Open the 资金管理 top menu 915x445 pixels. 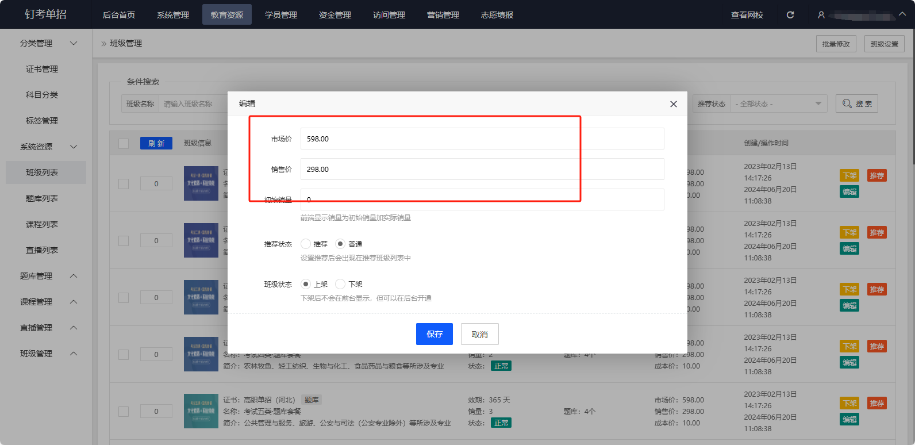(x=335, y=15)
